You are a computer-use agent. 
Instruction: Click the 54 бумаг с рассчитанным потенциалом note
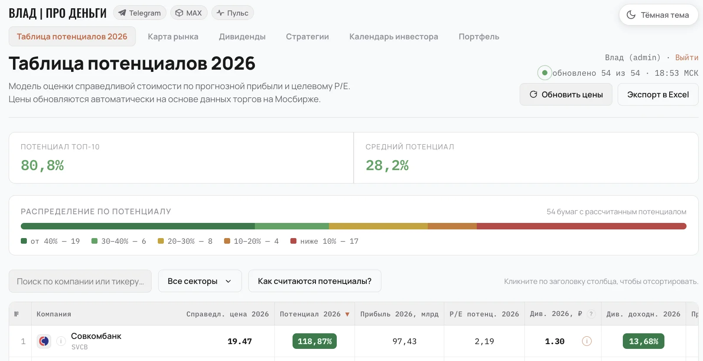tap(616, 212)
